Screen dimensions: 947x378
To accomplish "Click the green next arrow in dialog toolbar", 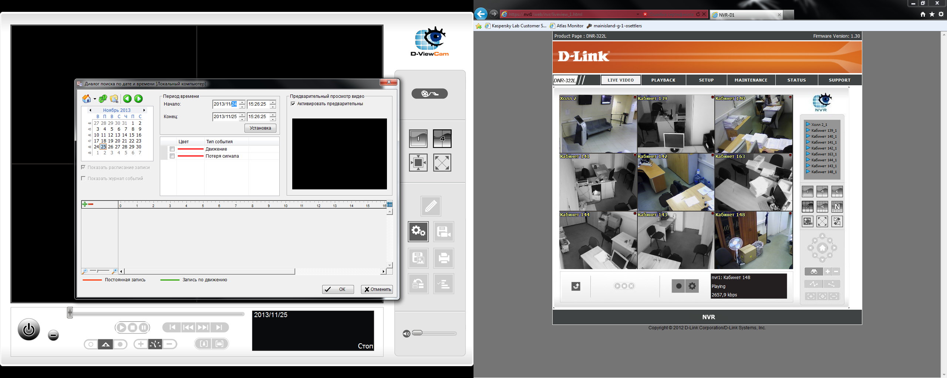I will coord(138,99).
